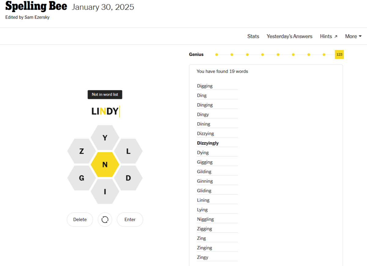The image size is (367, 266).
Task: Click the LINDY typed word input area
Action: 105,111
